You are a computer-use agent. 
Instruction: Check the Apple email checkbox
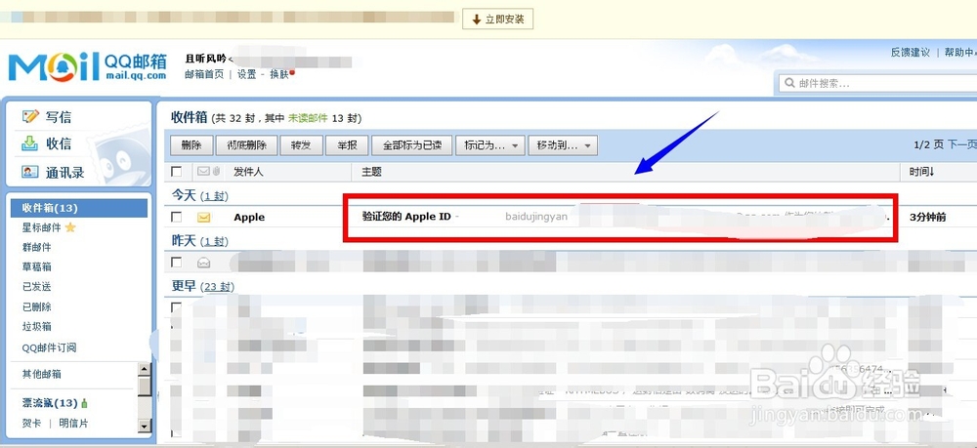pyautogui.click(x=176, y=217)
